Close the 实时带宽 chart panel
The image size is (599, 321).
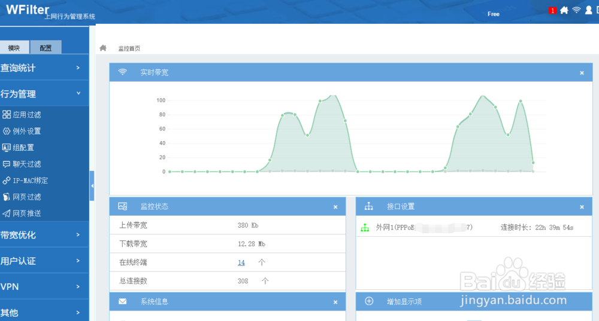click(x=582, y=73)
